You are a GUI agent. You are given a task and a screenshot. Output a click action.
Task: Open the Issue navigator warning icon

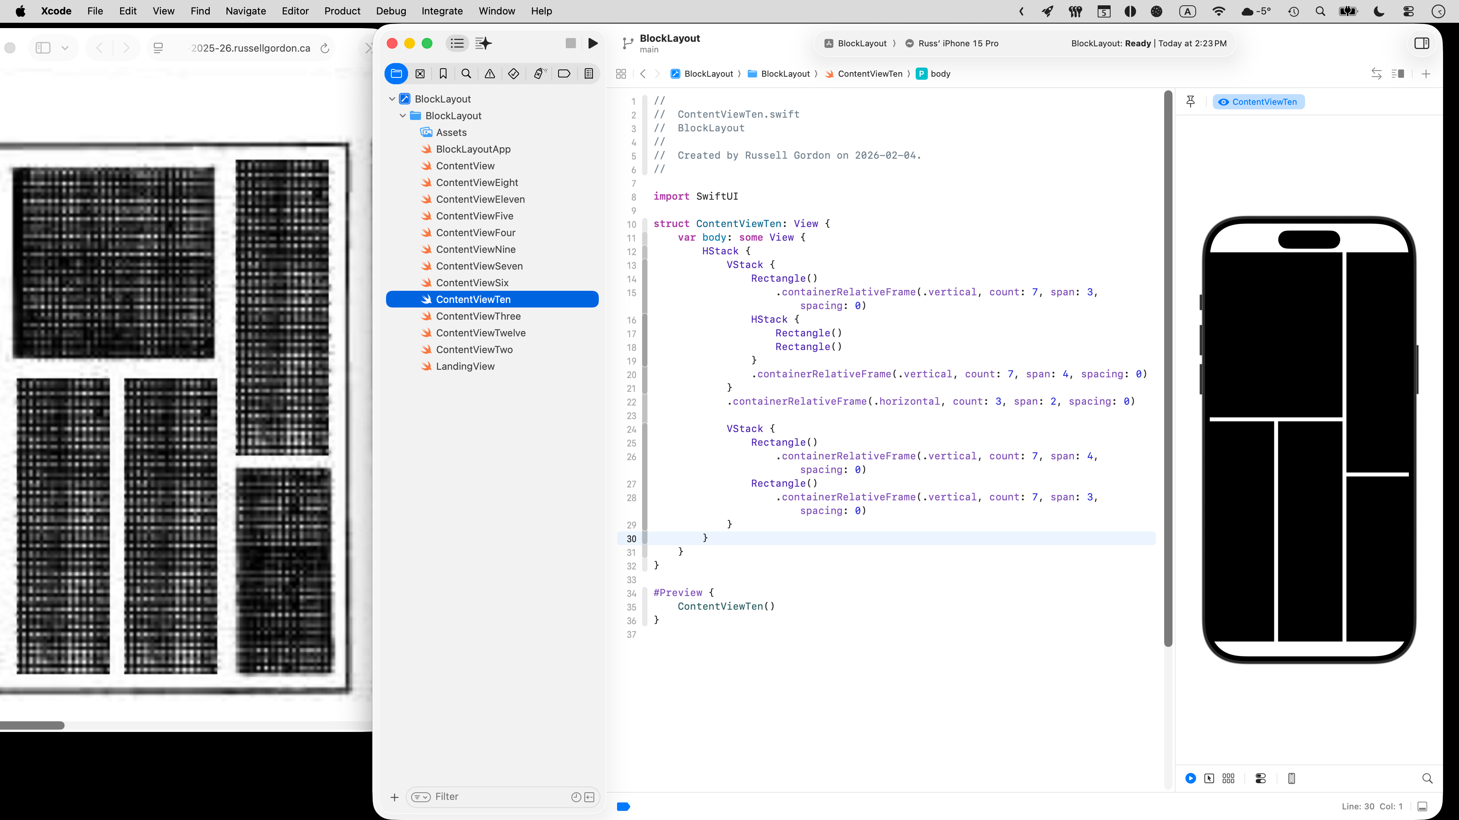coord(490,74)
